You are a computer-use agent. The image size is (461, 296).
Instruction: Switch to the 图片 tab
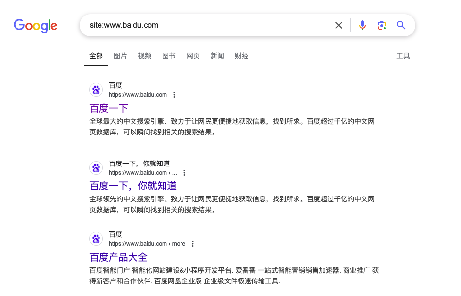click(120, 56)
